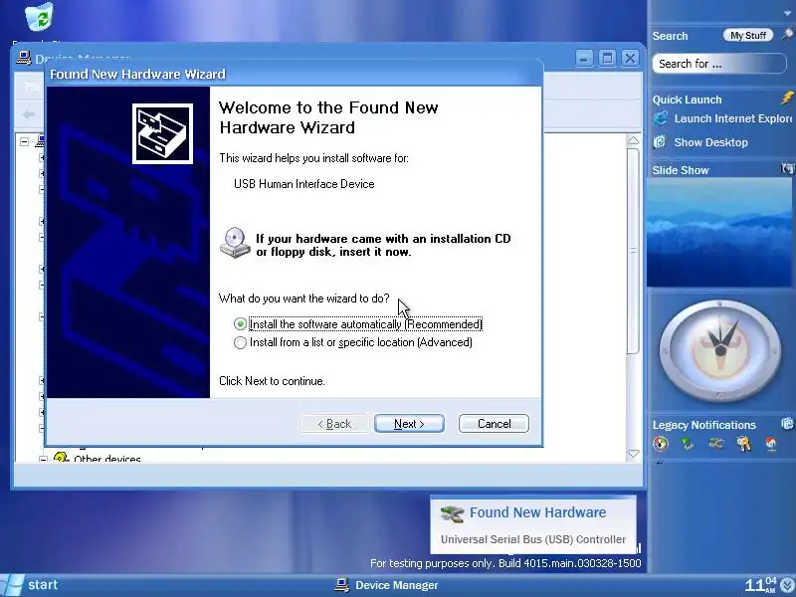Click the USB Human Interface Device text

tap(304, 184)
